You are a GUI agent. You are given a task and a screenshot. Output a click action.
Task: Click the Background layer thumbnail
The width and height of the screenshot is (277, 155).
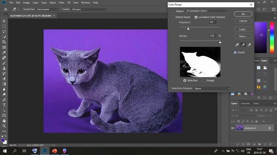click(x=239, y=128)
